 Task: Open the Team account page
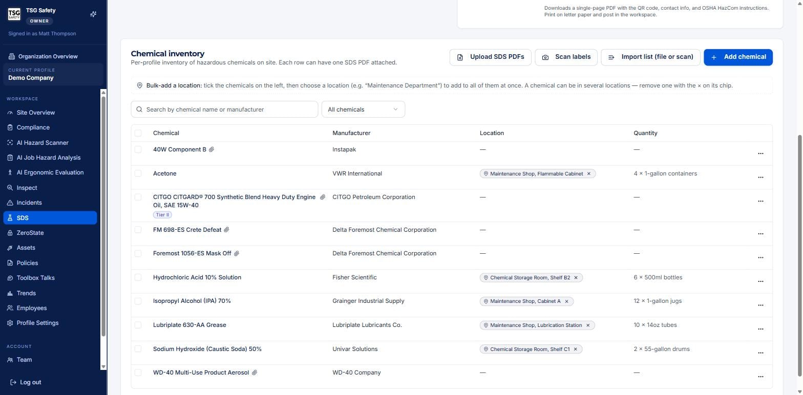[50, 360]
